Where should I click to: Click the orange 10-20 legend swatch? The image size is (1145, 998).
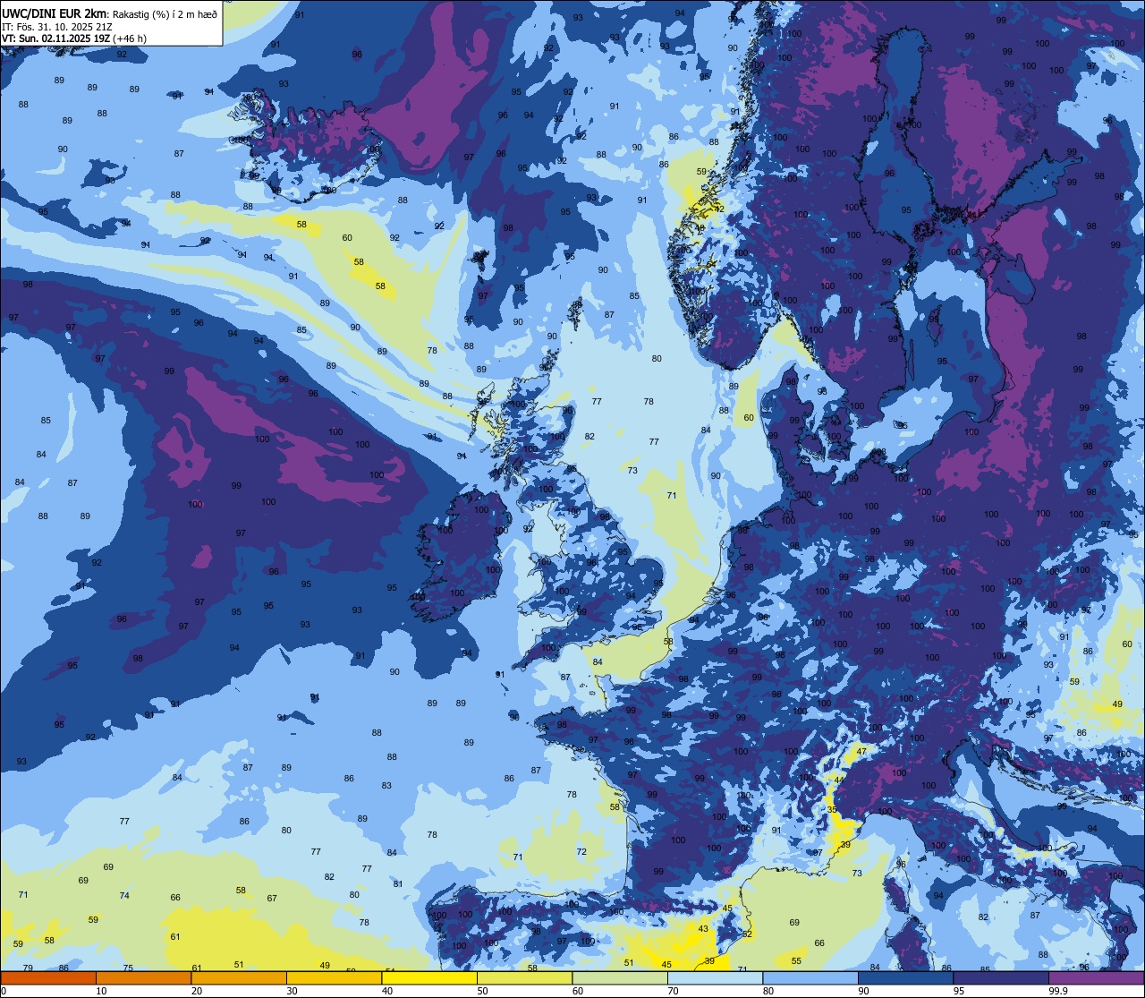[143, 978]
